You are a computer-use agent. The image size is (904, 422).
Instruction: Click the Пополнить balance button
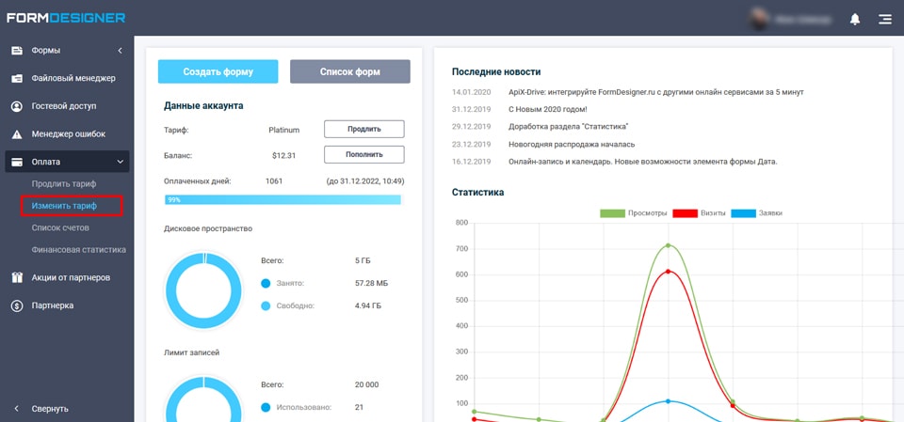tap(363, 155)
